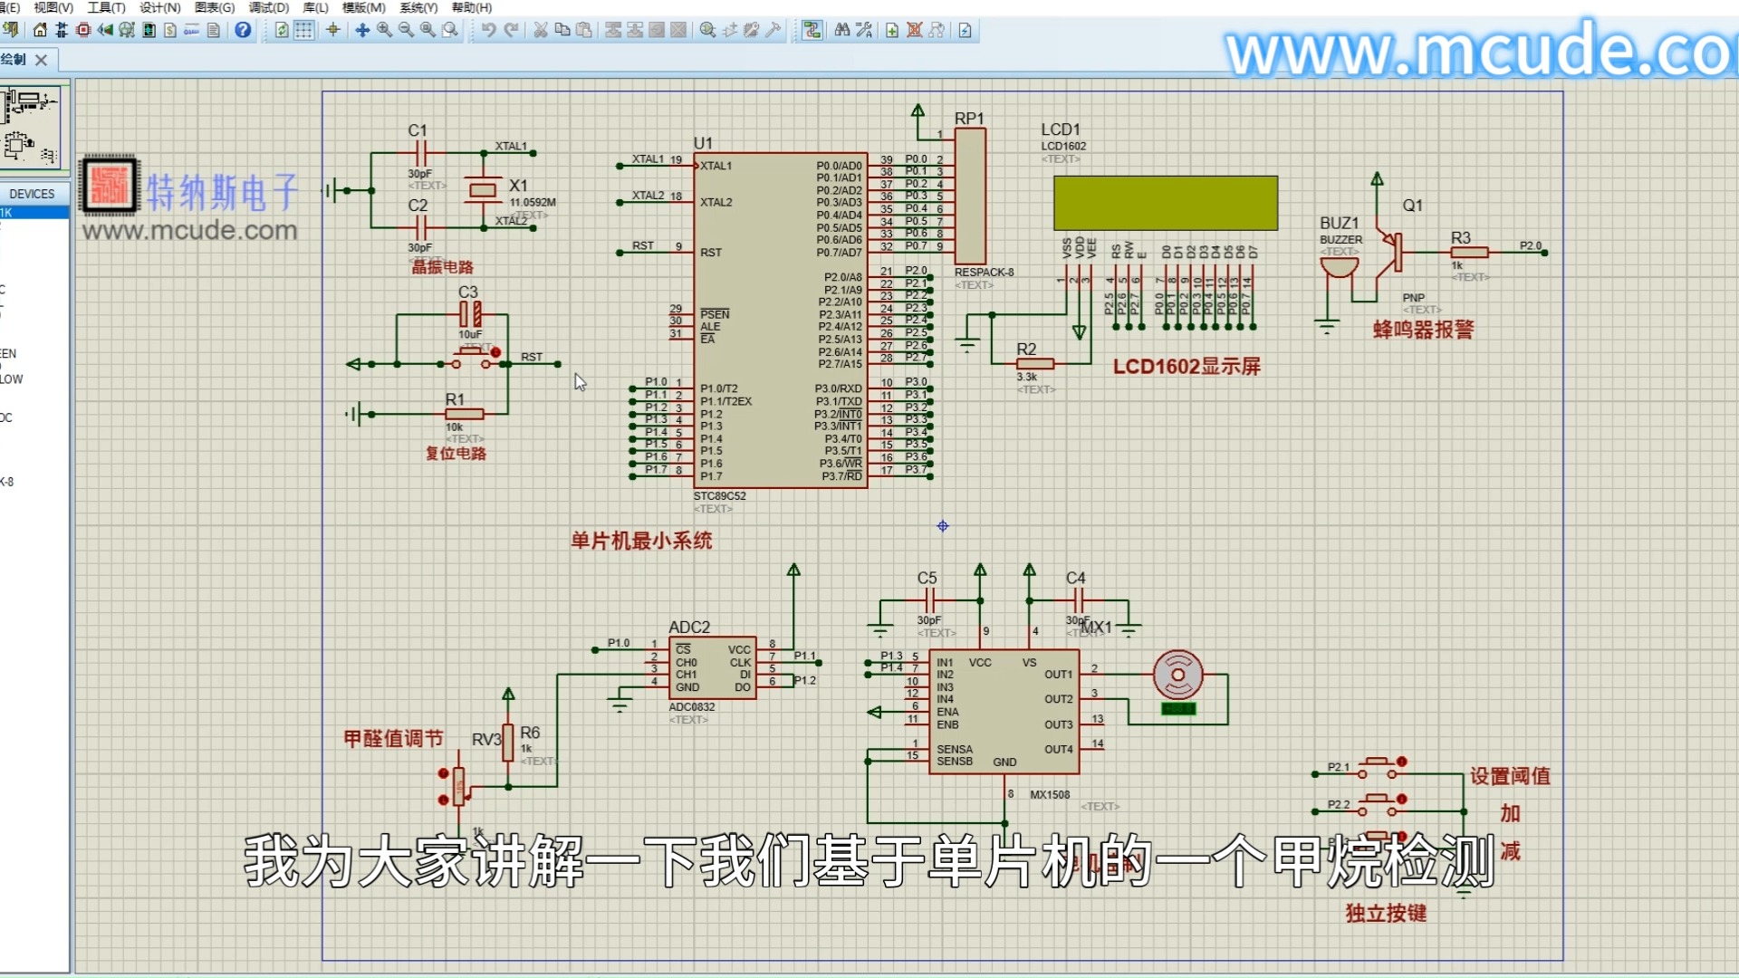This screenshot has width=1739, height=978.
Task: Select the BUZ1 buzzer component
Action: click(x=1340, y=269)
